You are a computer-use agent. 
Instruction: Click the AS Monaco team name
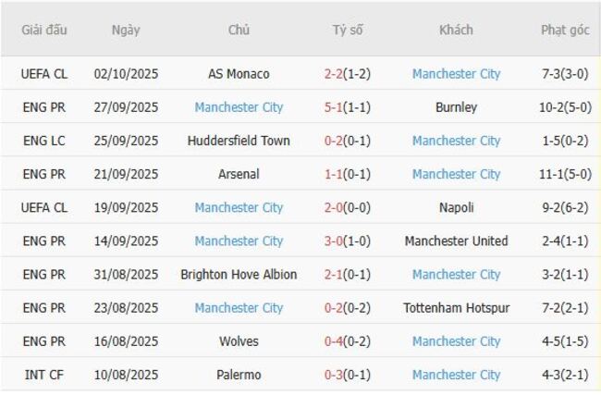[x=239, y=74]
